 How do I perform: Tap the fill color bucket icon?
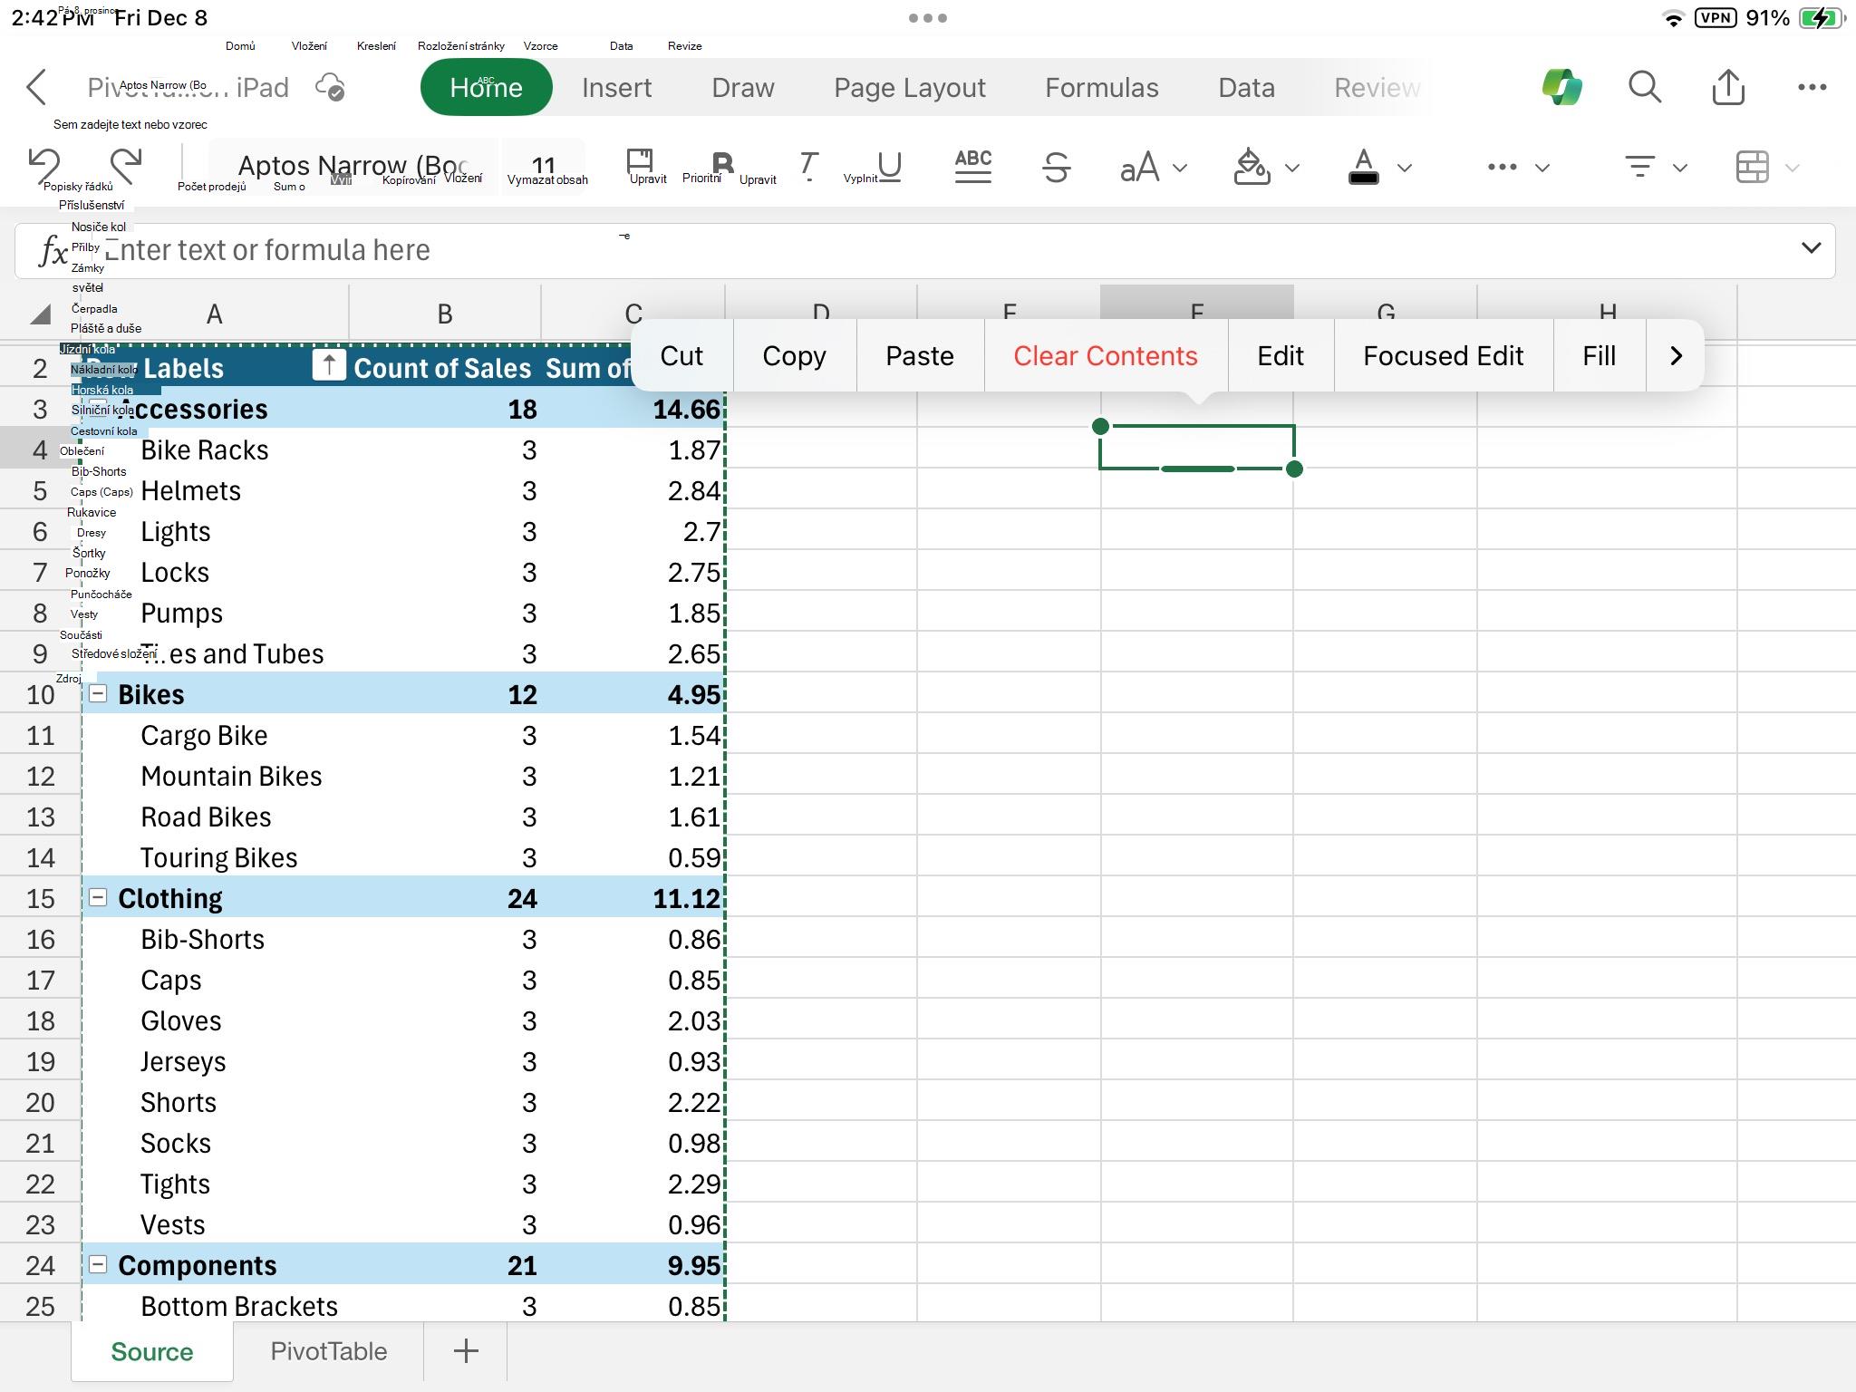point(1252,167)
